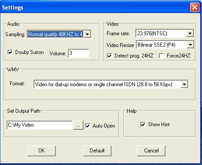This screenshot has width=202, height=165.
Task: Click the Default button
Action: tap(97, 151)
